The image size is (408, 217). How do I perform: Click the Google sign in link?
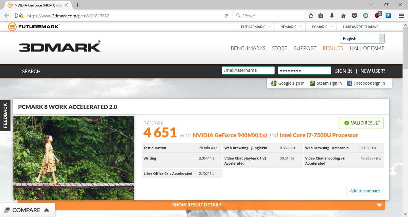(288, 83)
